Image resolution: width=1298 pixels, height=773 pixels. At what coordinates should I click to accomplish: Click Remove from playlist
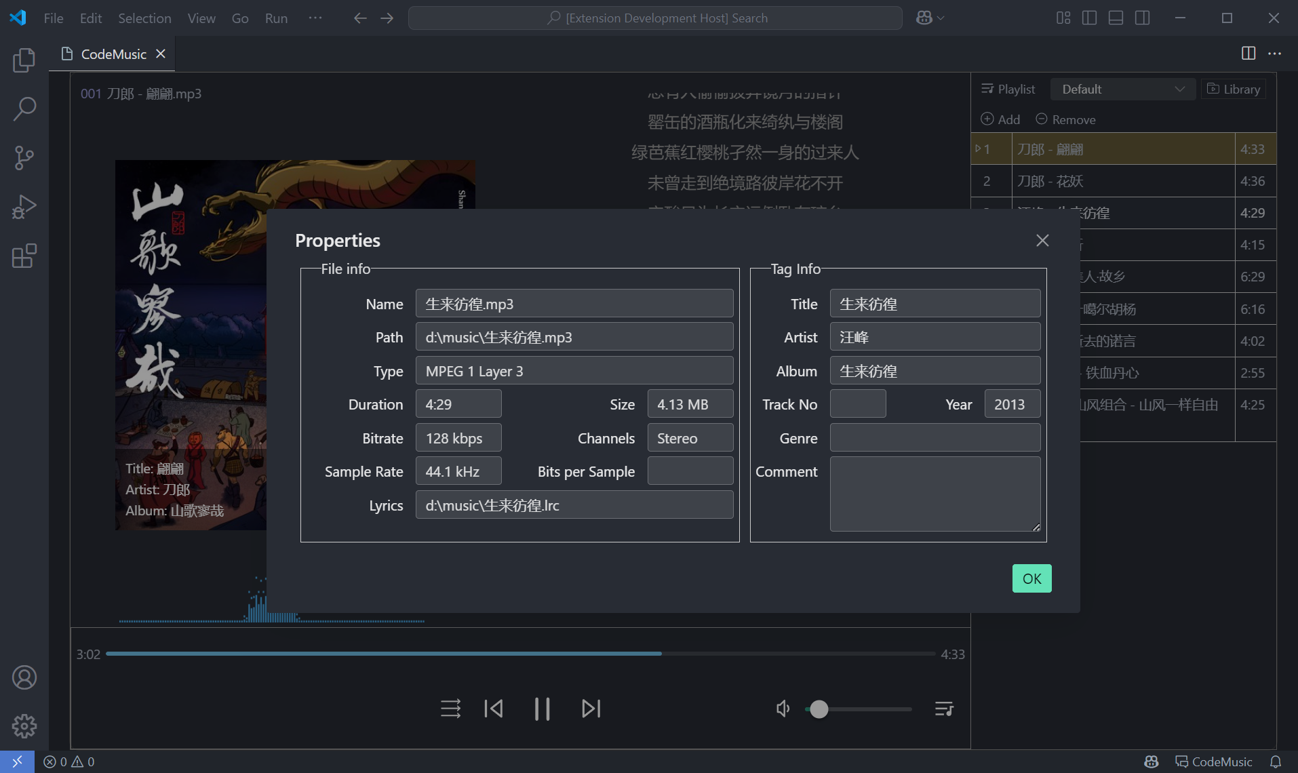(x=1065, y=119)
